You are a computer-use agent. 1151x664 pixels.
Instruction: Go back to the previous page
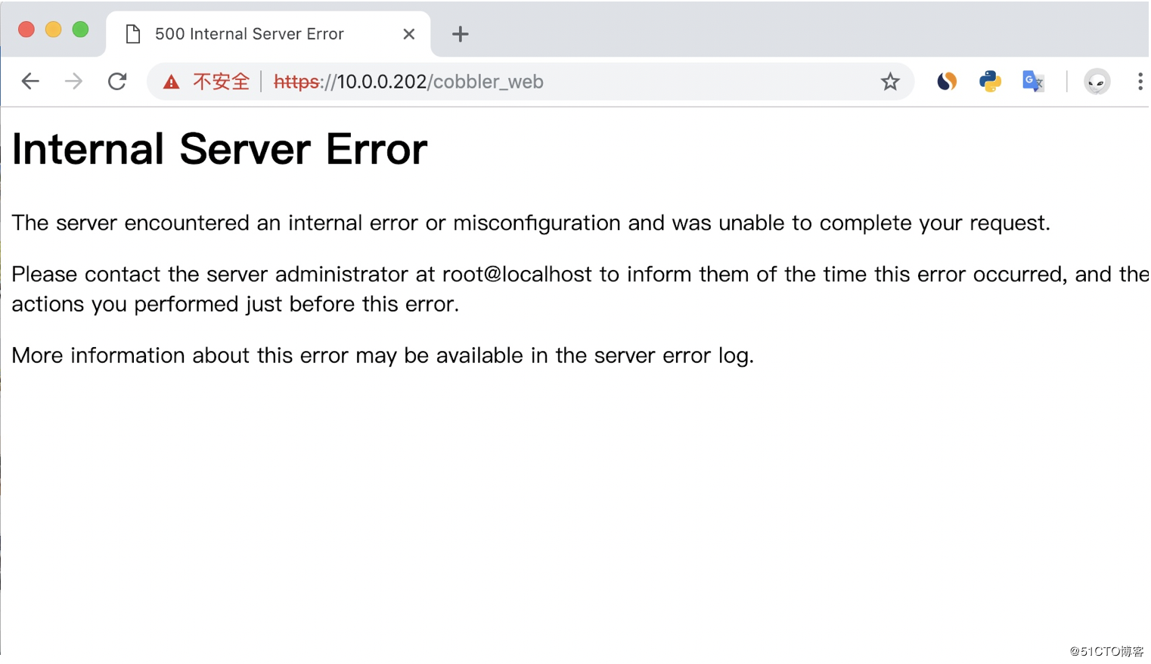tap(30, 82)
